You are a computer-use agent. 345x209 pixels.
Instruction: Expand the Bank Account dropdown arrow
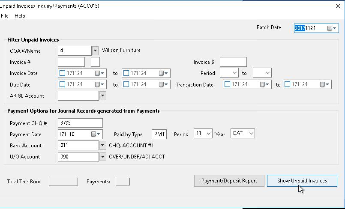coord(102,145)
